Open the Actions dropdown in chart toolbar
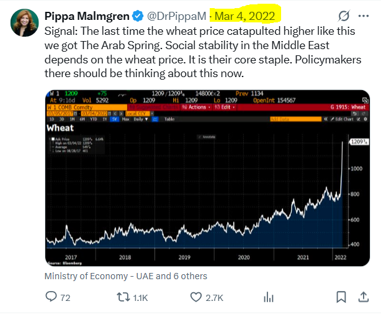 tap(197, 107)
